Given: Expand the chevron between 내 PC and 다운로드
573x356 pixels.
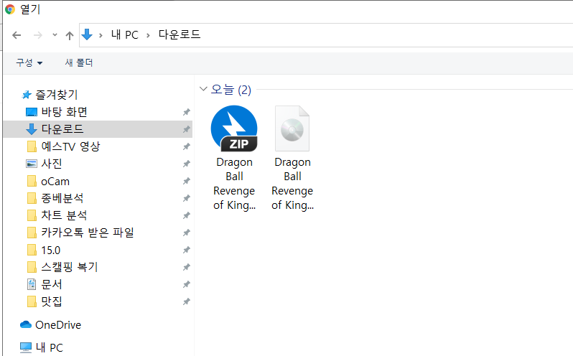Looking at the screenshot, I should pos(148,35).
